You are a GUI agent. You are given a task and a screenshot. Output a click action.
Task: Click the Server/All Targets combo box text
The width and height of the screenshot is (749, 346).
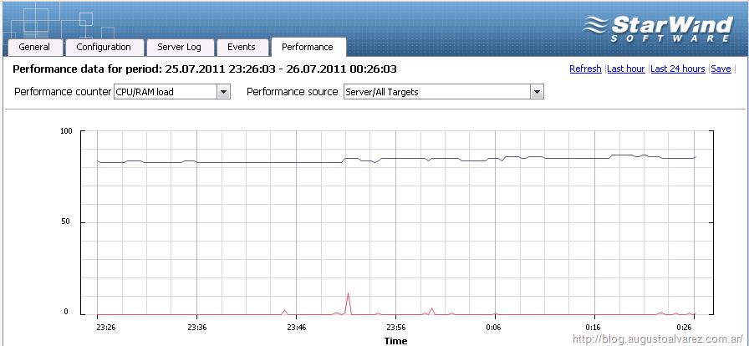(436, 92)
